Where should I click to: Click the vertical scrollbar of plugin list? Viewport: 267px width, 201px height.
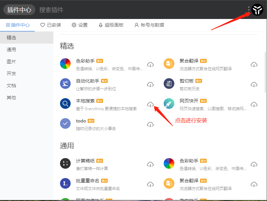click(265, 72)
